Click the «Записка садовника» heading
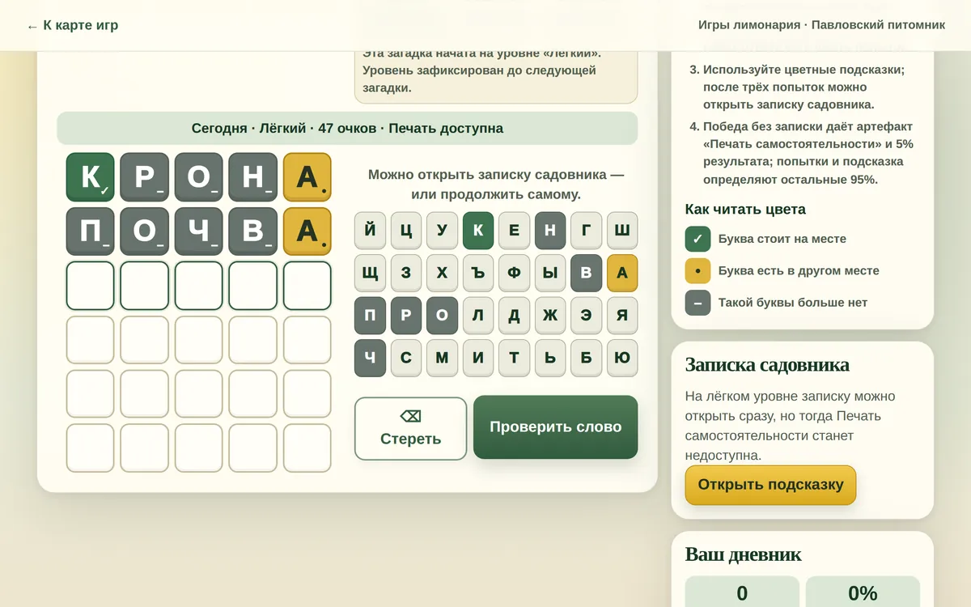 click(767, 364)
